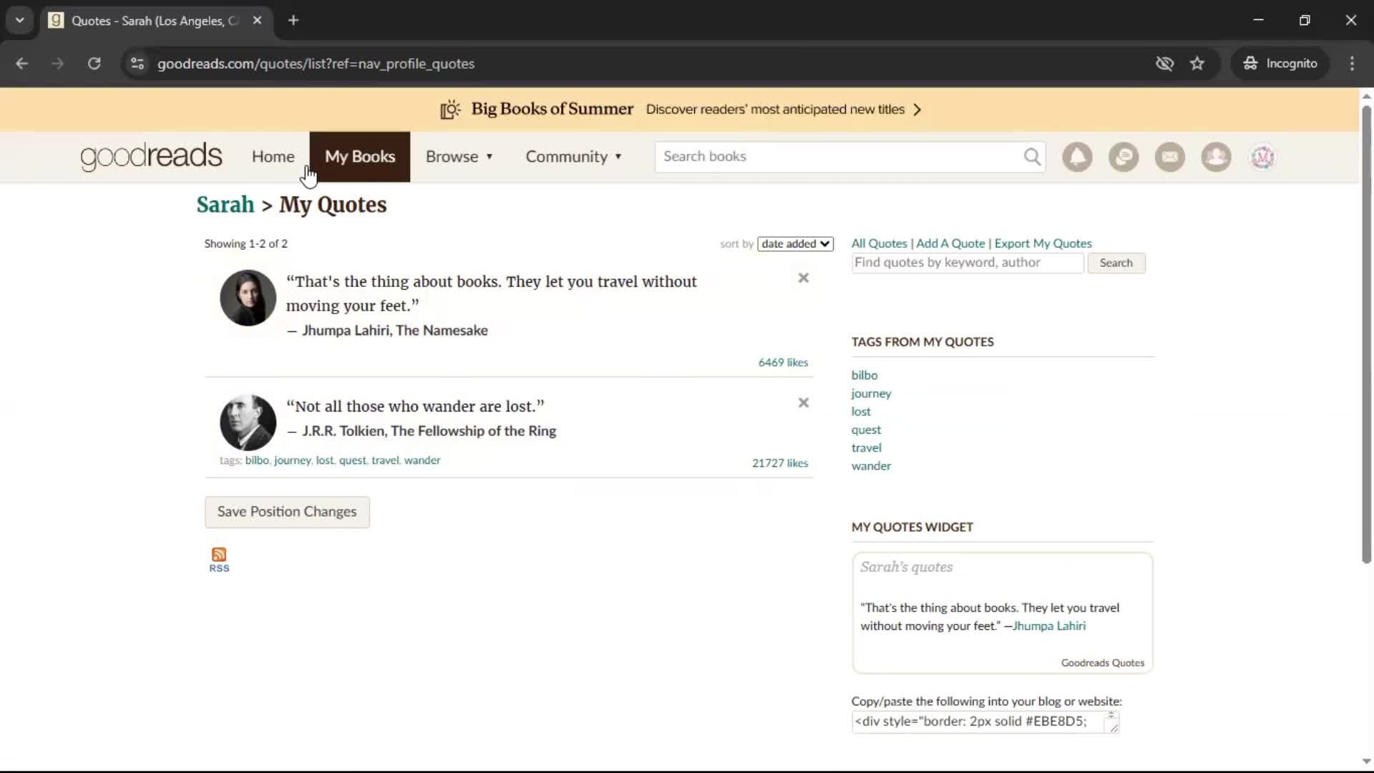
Task: Expand the Community menu
Action: [573, 157]
